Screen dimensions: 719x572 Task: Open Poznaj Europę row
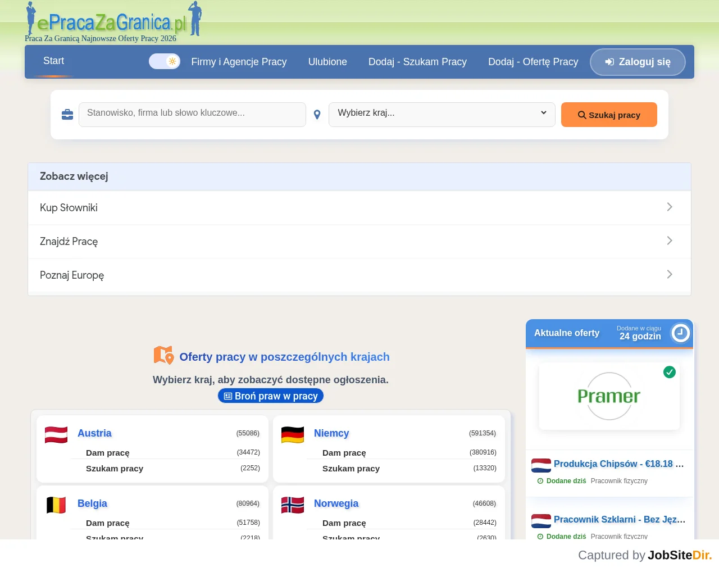pos(359,275)
